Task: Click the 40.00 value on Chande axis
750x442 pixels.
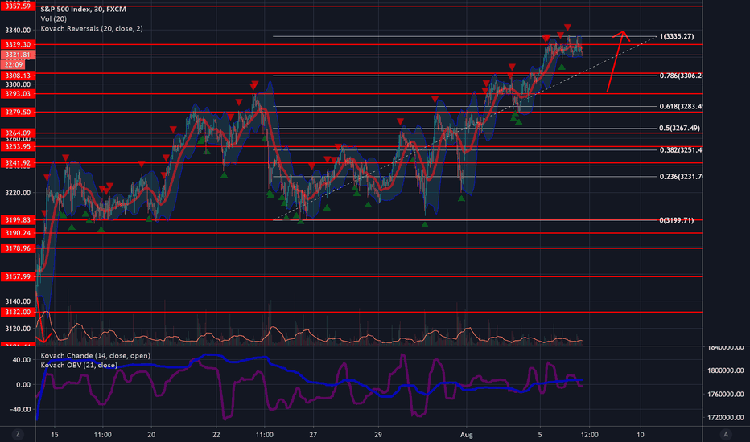Action: [21, 360]
